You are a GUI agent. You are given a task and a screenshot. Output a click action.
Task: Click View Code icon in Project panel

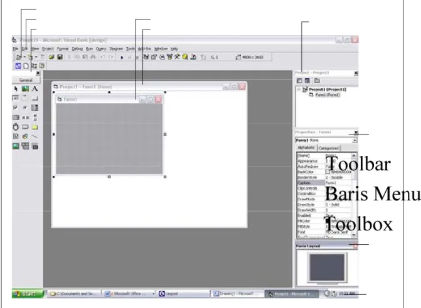300,81
